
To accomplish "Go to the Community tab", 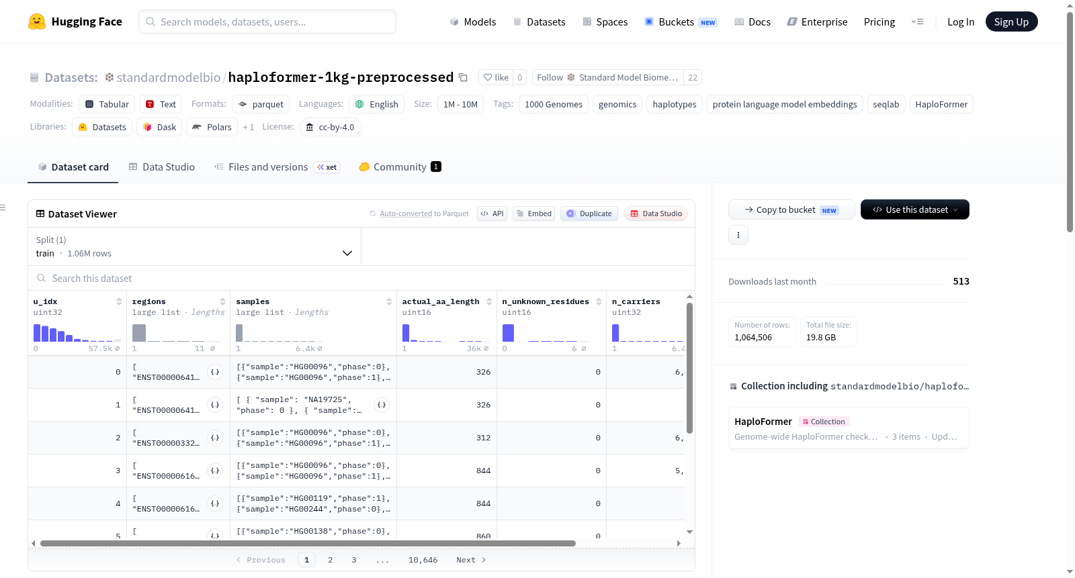I will [400, 167].
